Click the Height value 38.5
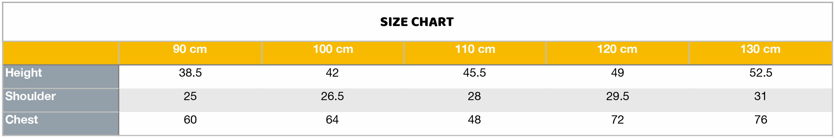The image size is (835, 138). point(190,73)
